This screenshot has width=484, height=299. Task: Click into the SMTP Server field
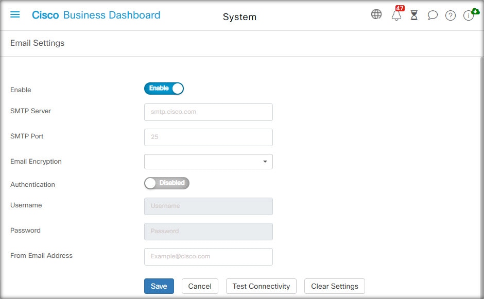pyautogui.click(x=209, y=112)
